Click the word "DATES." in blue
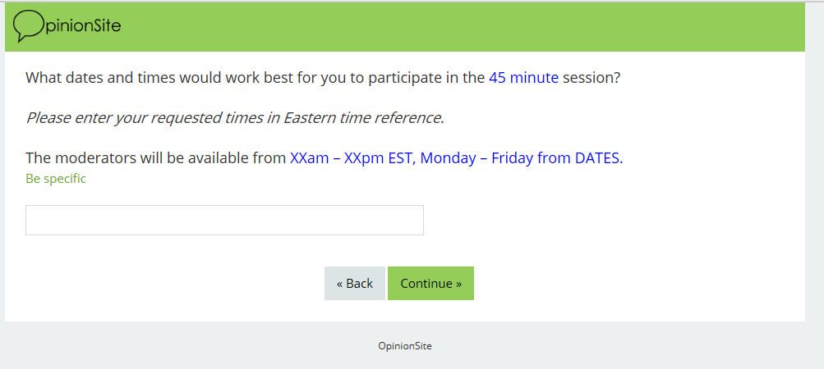Screen dimensions: 824x369 point(599,158)
